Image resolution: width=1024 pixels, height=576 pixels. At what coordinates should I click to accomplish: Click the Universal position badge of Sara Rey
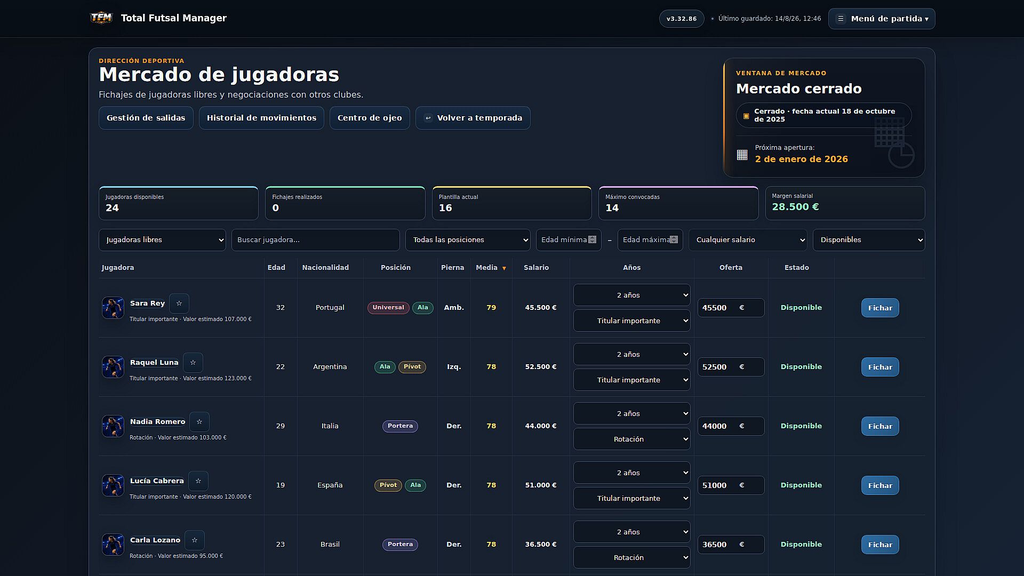(388, 308)
